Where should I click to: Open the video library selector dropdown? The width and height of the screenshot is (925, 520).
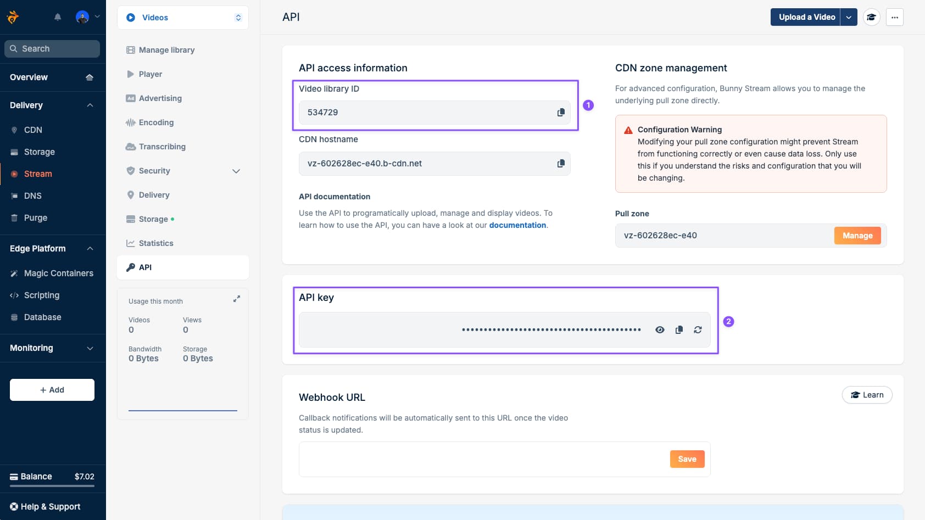(x=238, y=17)
